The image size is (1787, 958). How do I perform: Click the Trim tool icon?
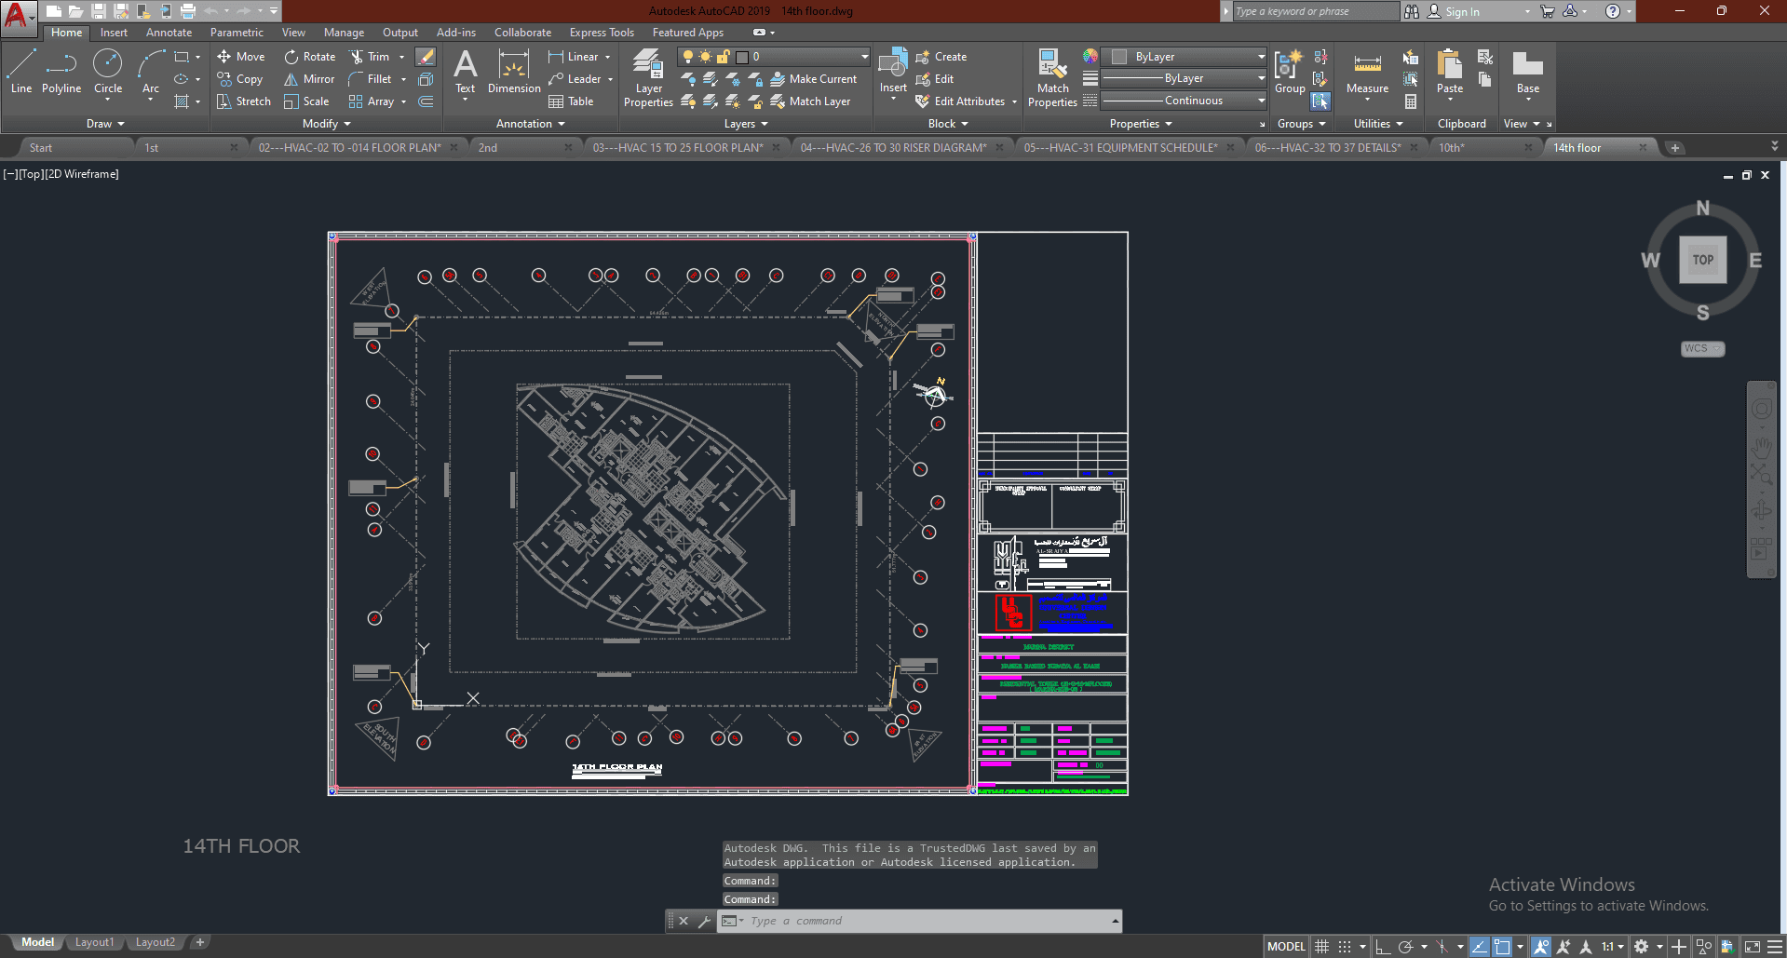[357, 57]
